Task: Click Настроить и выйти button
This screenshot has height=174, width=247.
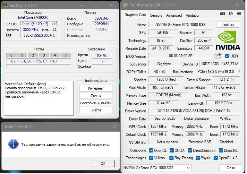Action: [x=96, y=103]
